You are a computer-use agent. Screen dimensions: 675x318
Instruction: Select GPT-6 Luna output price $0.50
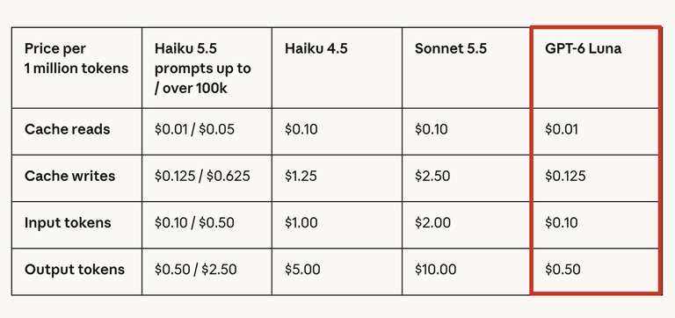coord(562,270)
